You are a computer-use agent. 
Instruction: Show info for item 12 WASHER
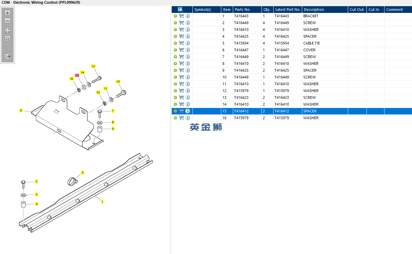(188, 91)
